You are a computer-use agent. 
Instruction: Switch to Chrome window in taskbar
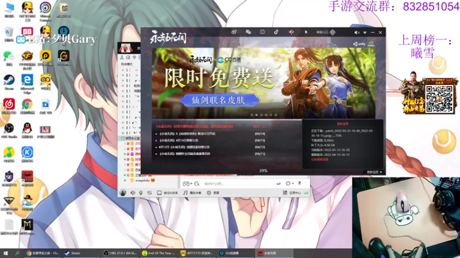tap(43, 253)
